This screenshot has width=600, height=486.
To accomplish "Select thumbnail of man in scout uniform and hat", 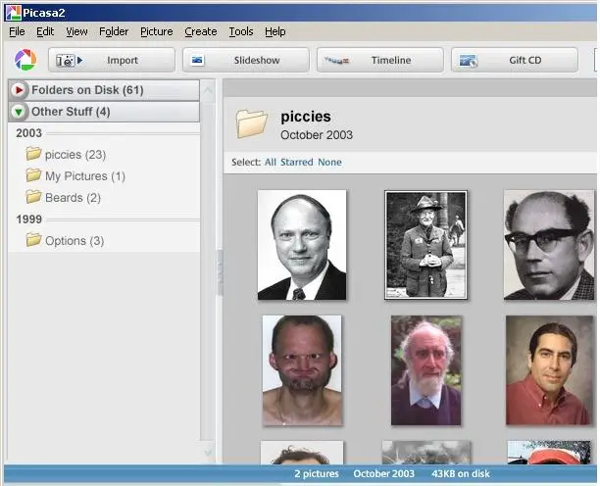I will [425, 245].
